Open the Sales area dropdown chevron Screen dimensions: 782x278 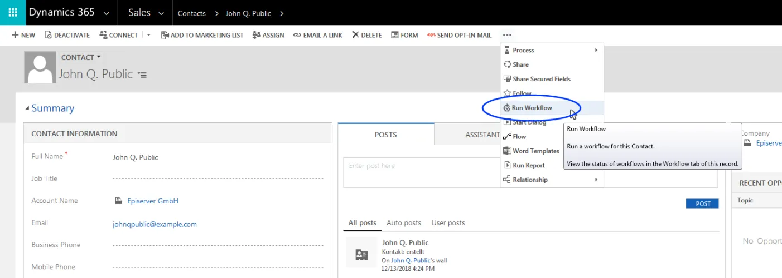[161, 13]
